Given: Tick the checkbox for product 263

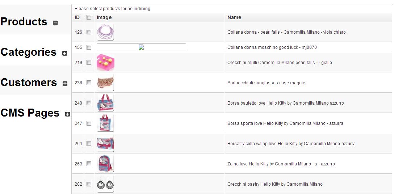Looking at the screenshot, I should click(x=89, y=164).
